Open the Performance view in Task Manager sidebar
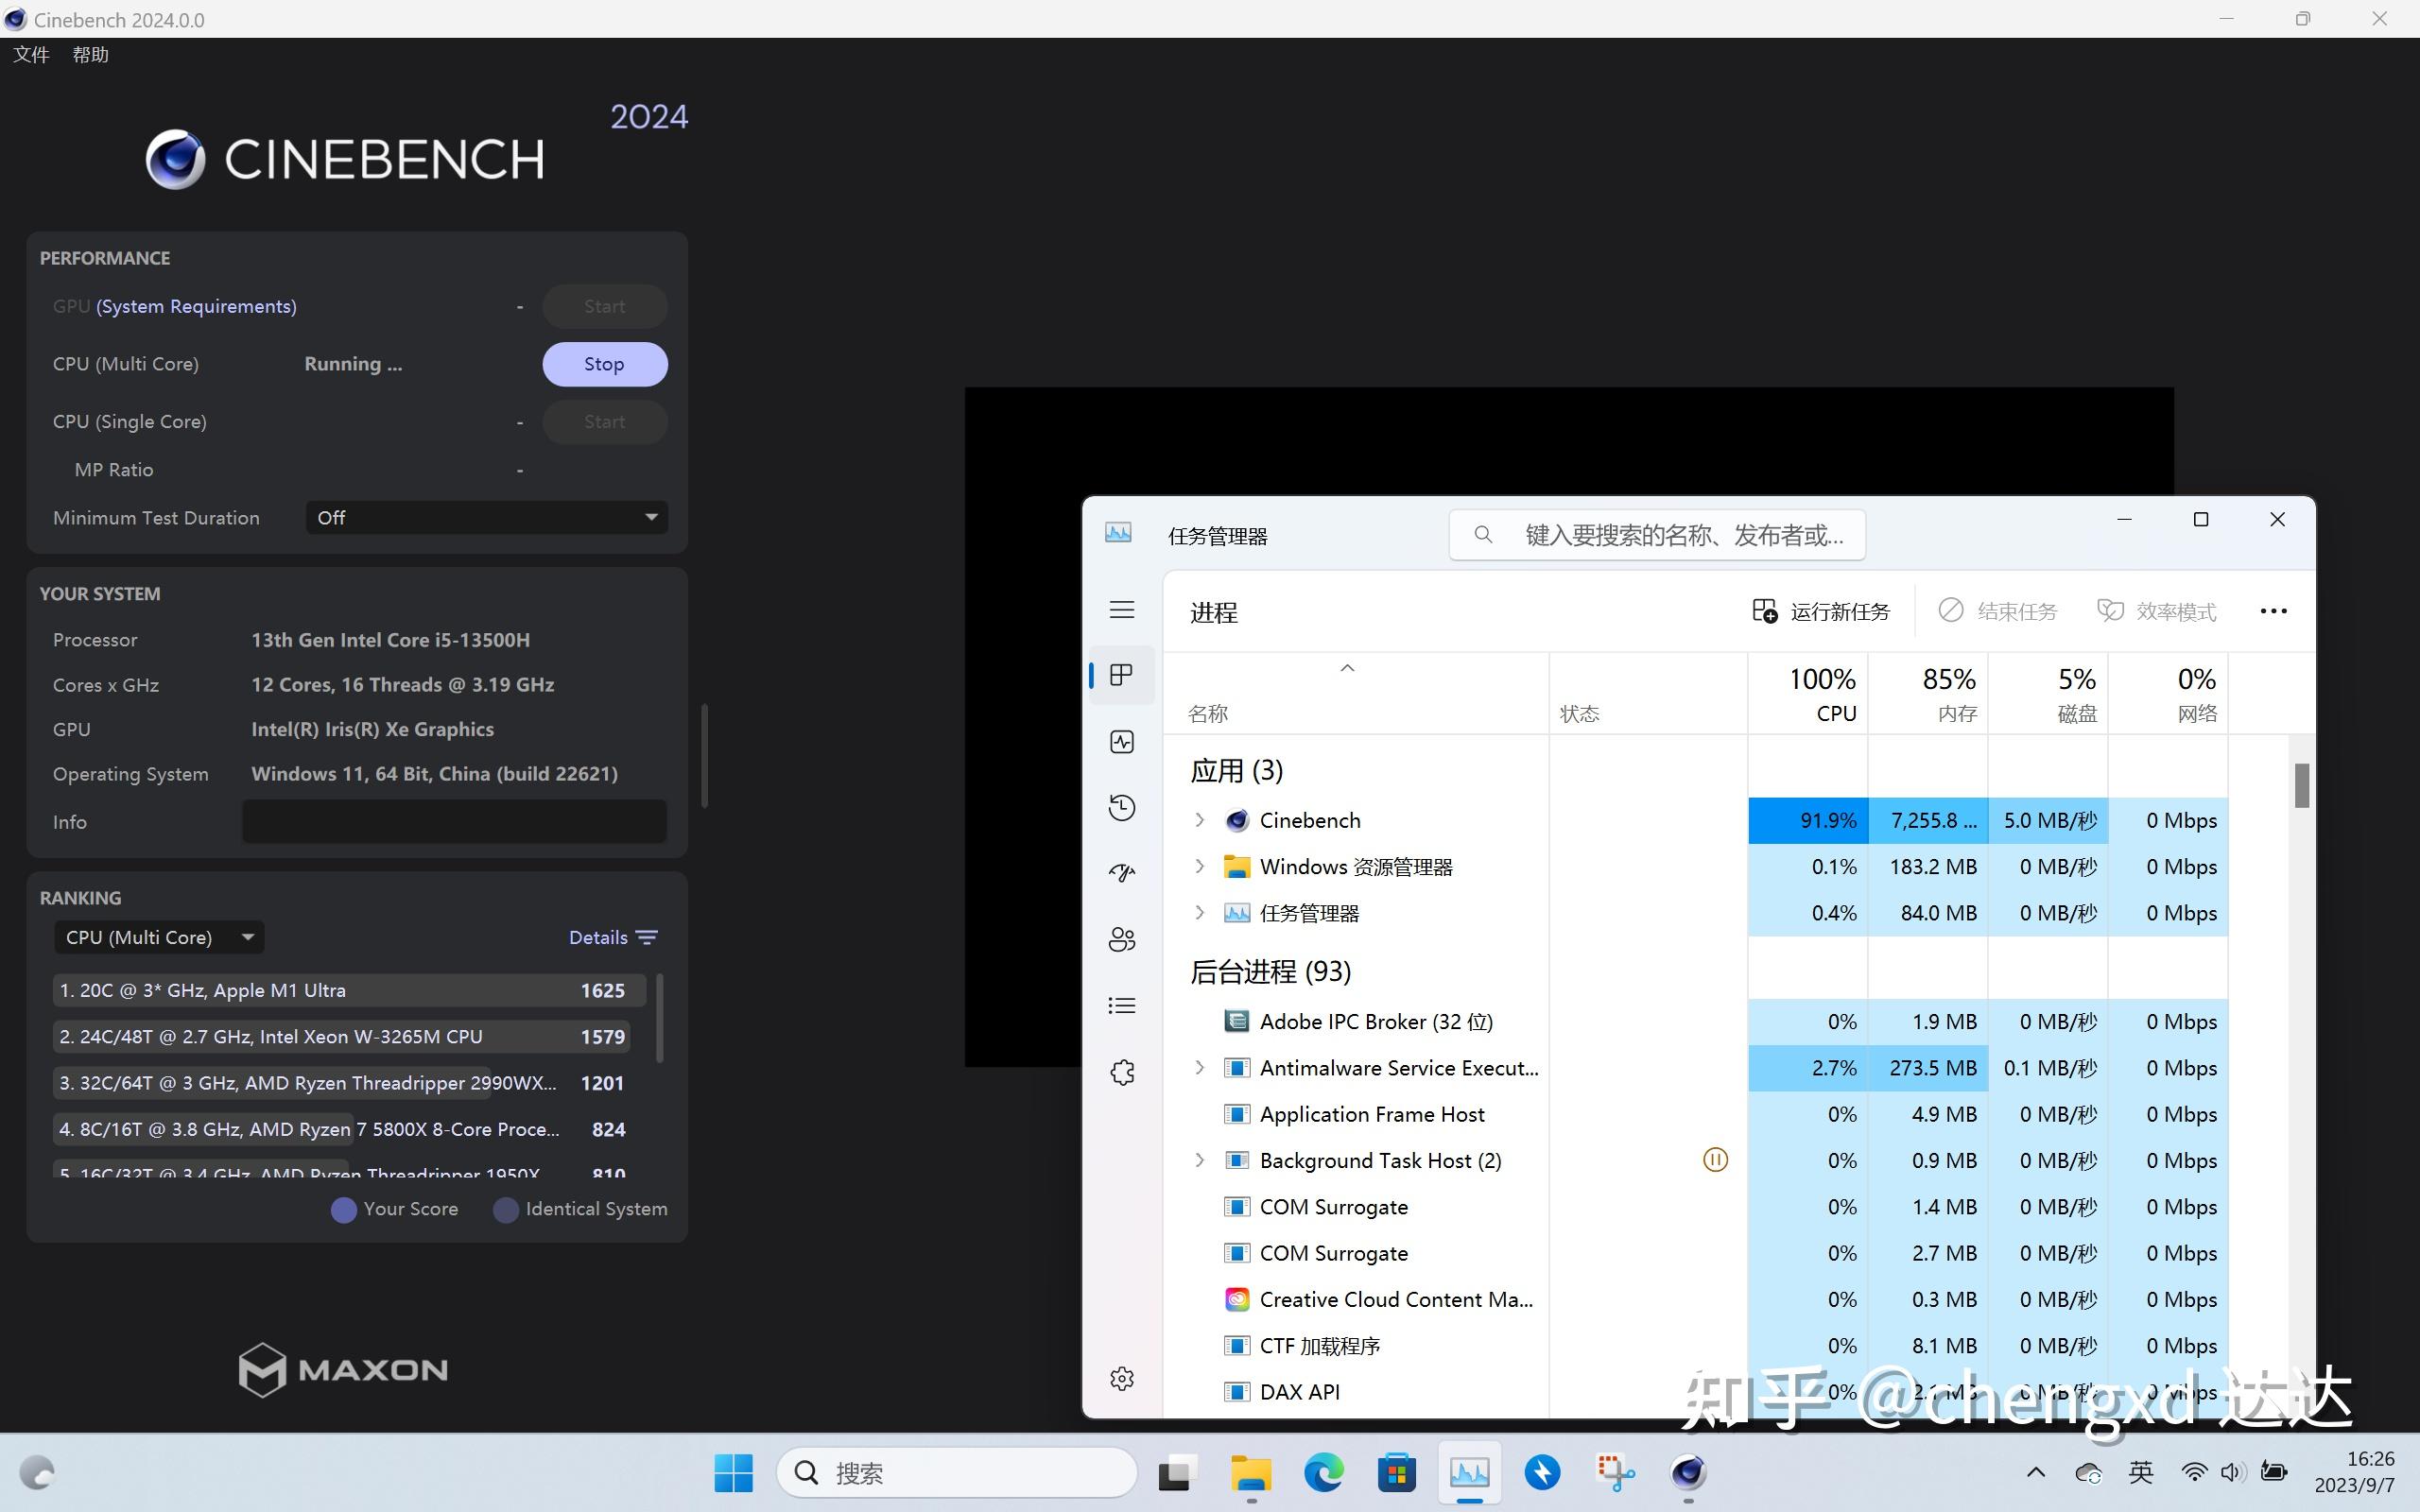Viewport: 2420px width, 1512px height. tap(1122, 741)
